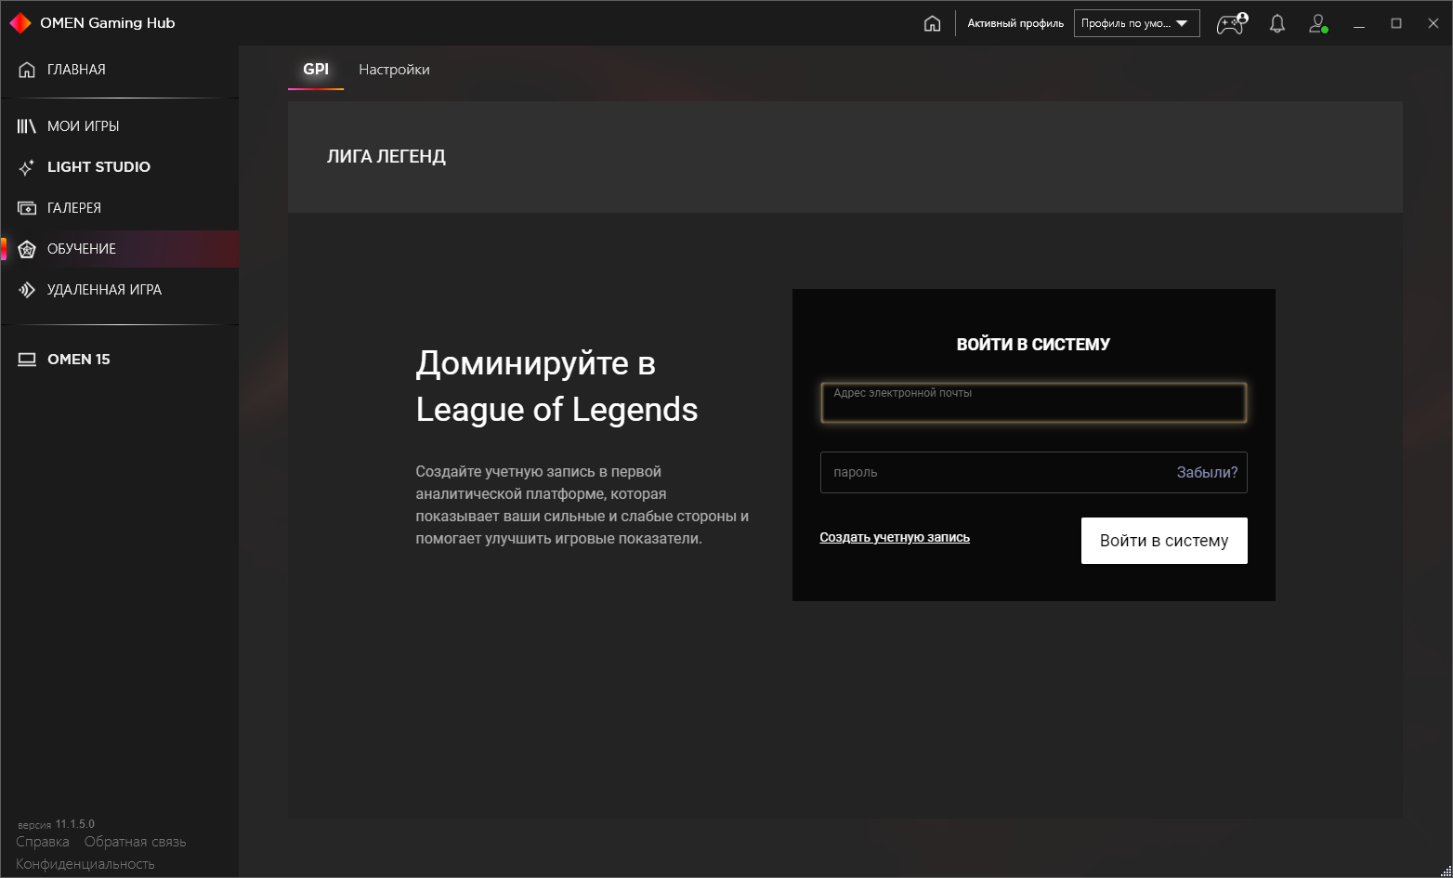The width and height of the screenshot is (1453, 878).
Task: Close the OMEN Gaming Hub window
Action: pos(1433,23)
